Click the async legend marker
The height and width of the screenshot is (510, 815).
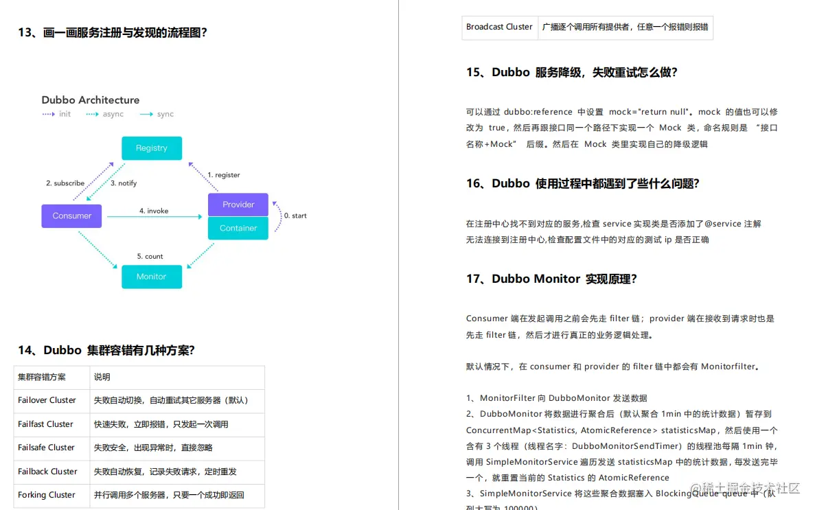point(104,114)
